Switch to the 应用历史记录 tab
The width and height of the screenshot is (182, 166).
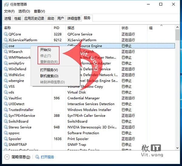tap(34, 18)
